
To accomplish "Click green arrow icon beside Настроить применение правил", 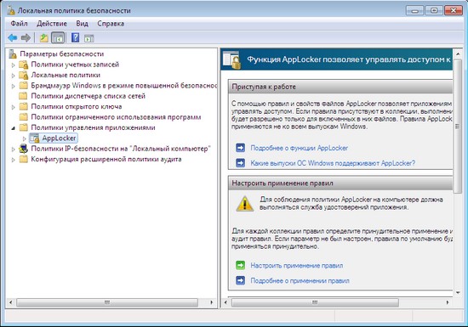I will point(240,265).
